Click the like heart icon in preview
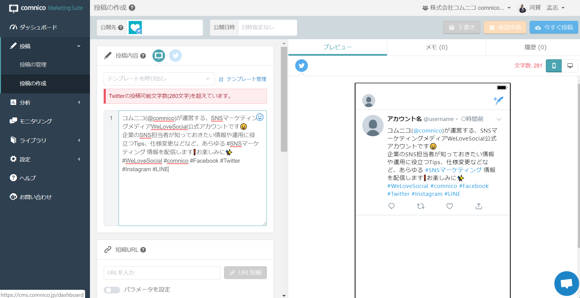This screenshot has width=580, height=298. pyautogui.click(x=449, y=206)
